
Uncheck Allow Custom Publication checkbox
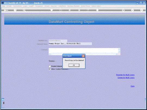coord(50,69)
